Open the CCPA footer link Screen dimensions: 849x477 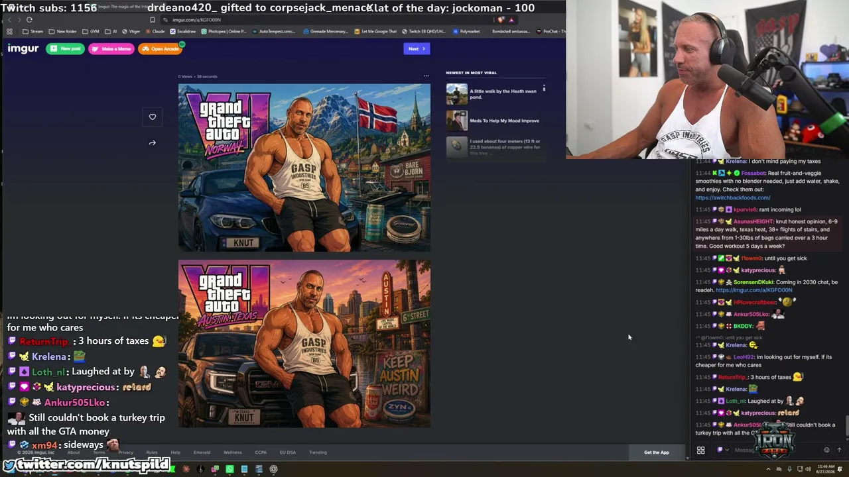261,452
